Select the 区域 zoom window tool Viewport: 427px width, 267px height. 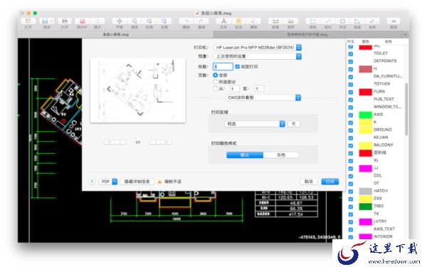coord(149,21)
